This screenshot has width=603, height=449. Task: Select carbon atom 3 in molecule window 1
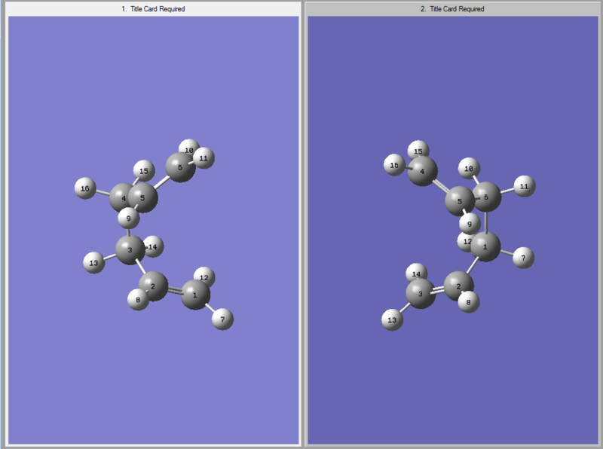point(130,250)
